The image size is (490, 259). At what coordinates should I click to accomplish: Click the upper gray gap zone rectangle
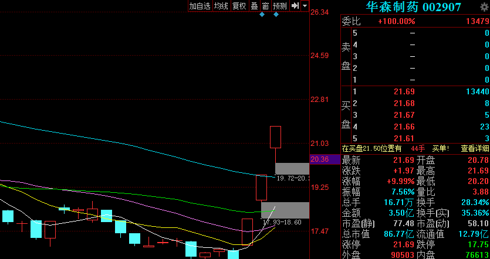291,168
